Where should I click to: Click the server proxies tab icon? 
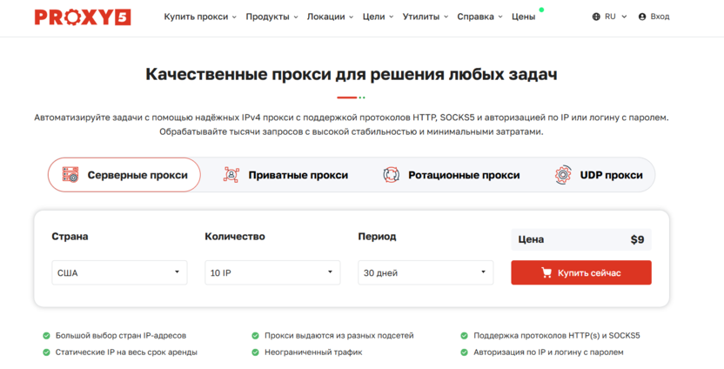coord(70,175)
